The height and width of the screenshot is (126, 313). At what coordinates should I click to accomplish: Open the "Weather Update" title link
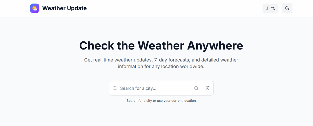click(64, 8)
